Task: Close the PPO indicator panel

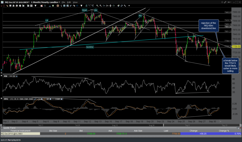Action: pyautogui.click(x=2, y=98)
